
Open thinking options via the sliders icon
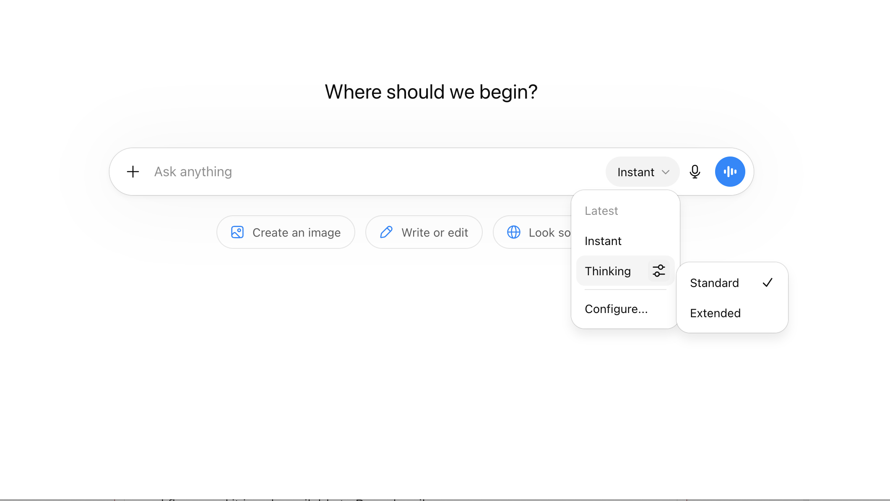pos(658,271)
